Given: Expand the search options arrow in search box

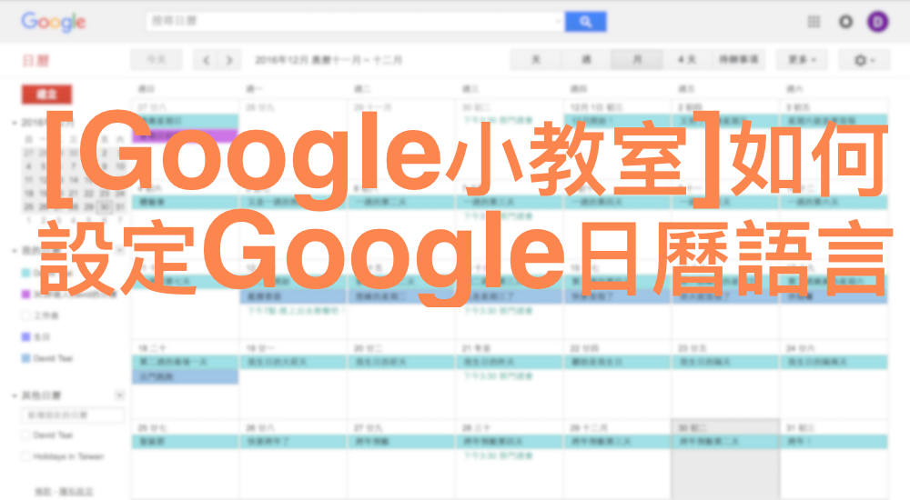Looking at the screenshot, I should click(558, 22).
